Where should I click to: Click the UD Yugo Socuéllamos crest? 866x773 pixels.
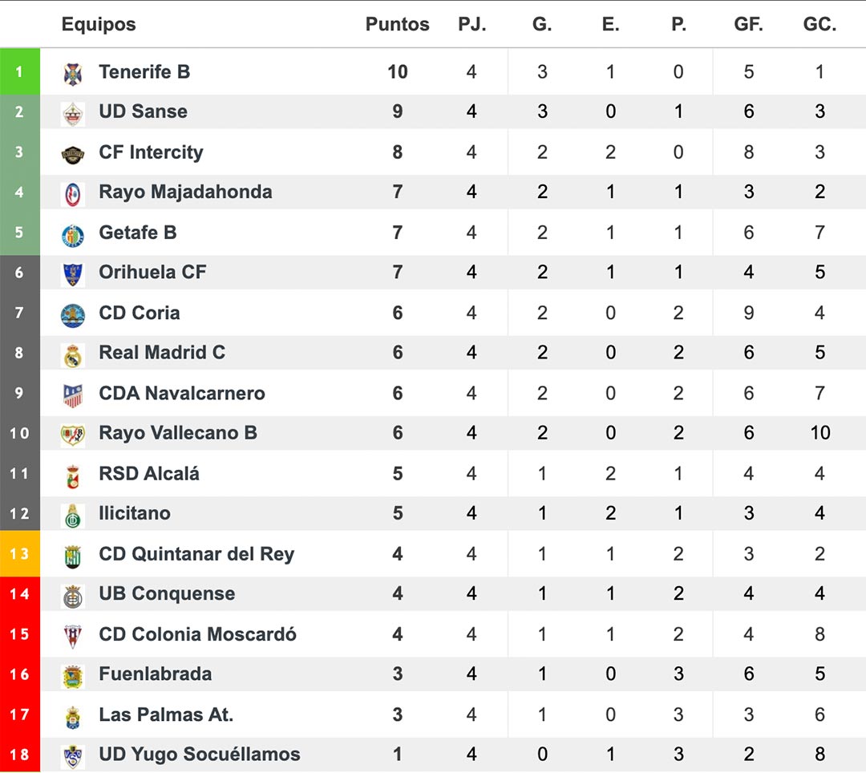pyautogui.click(x=72, y=756)
